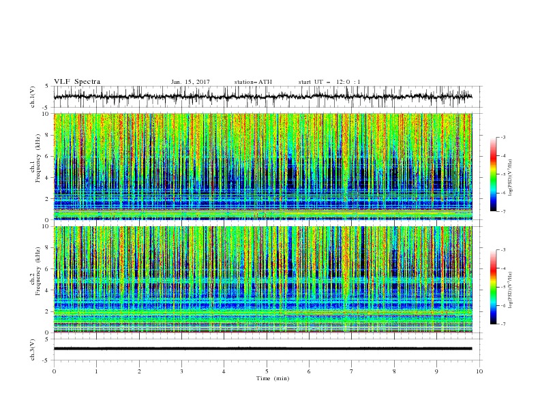
Task: Click the "-7" label on the ch.1 colorbar
Action: (503, 212)
